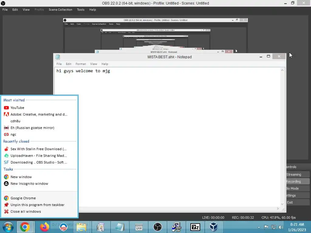Image resolution: width=311 pixels, height=233 pixels.
Task: Switch to the Notepad taskbar icon
Action: coord(120,227)
